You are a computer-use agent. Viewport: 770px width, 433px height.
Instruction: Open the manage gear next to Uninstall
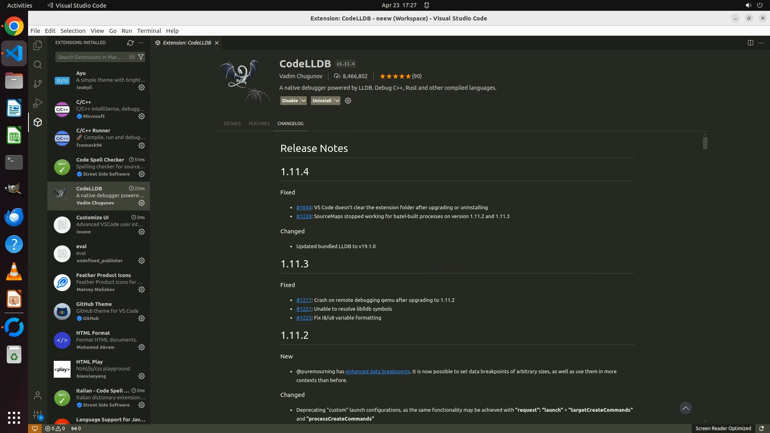(x=348, y=101)
